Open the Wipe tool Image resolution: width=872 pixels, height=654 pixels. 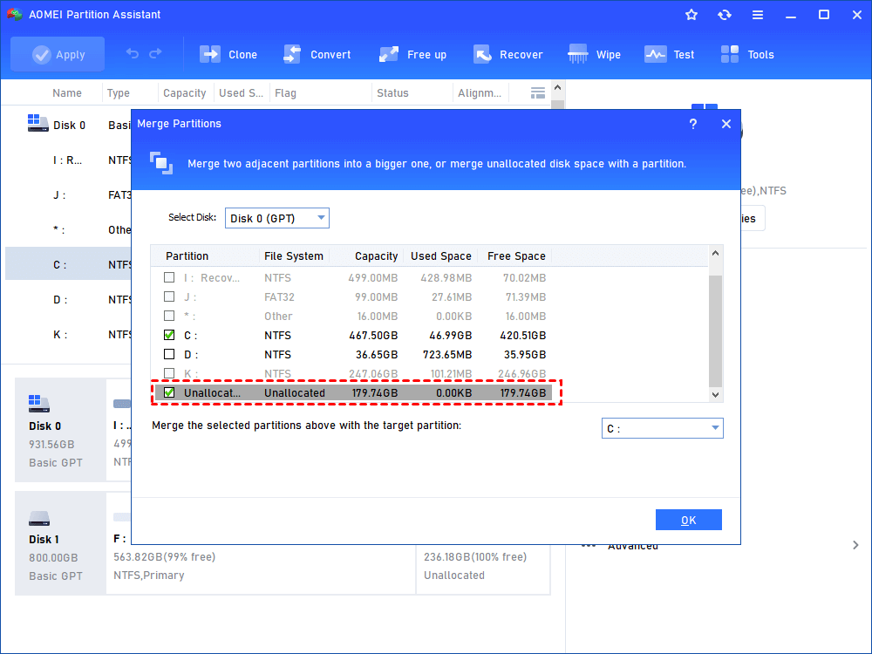pyautogui.click(x=594, y=54)
